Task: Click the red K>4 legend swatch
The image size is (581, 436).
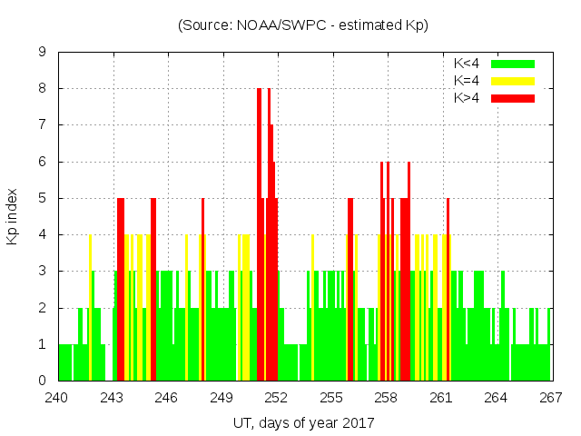Action: tap(513, 98)
